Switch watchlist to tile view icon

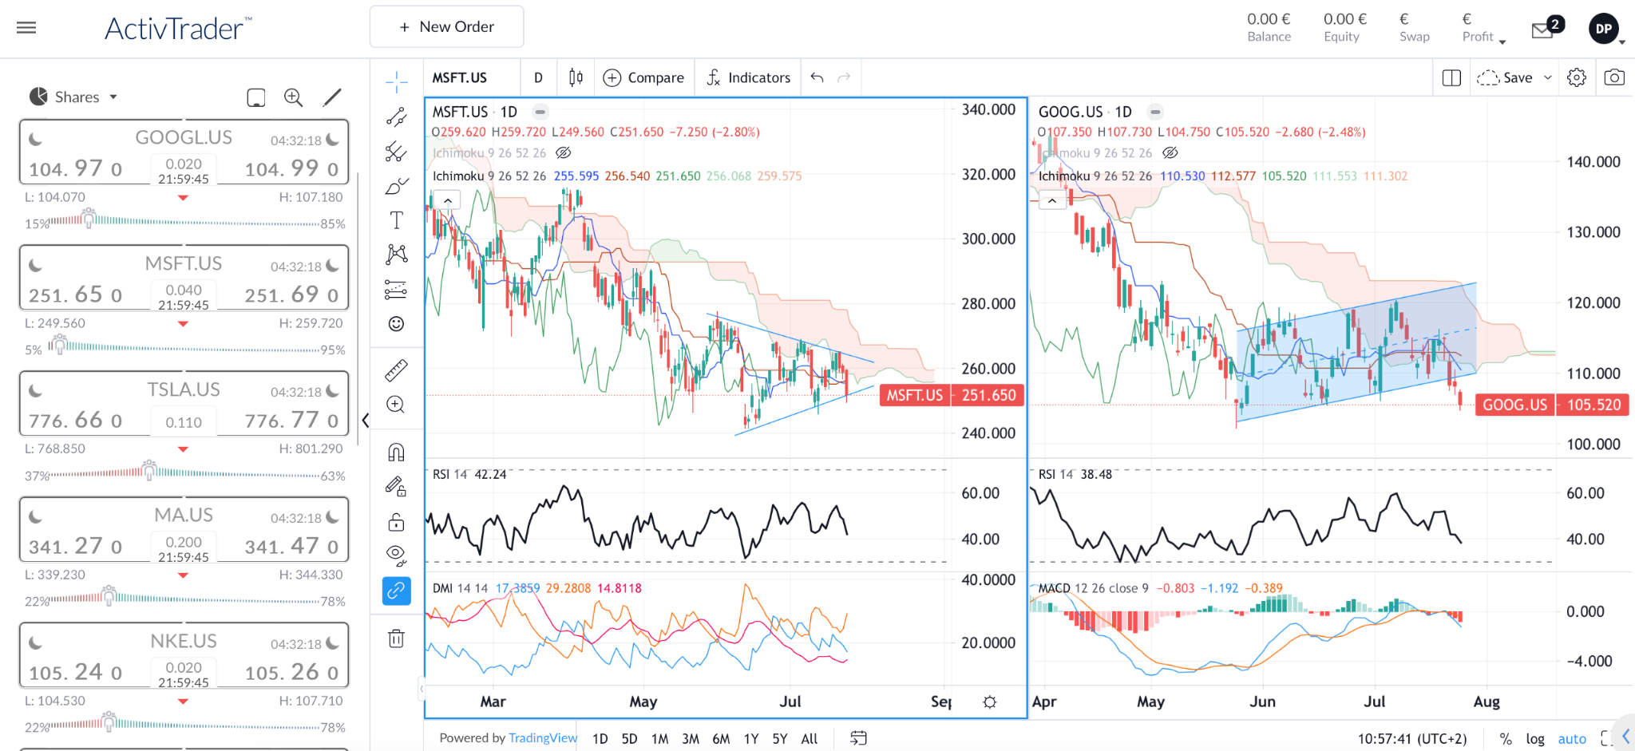tap(256, 97)
